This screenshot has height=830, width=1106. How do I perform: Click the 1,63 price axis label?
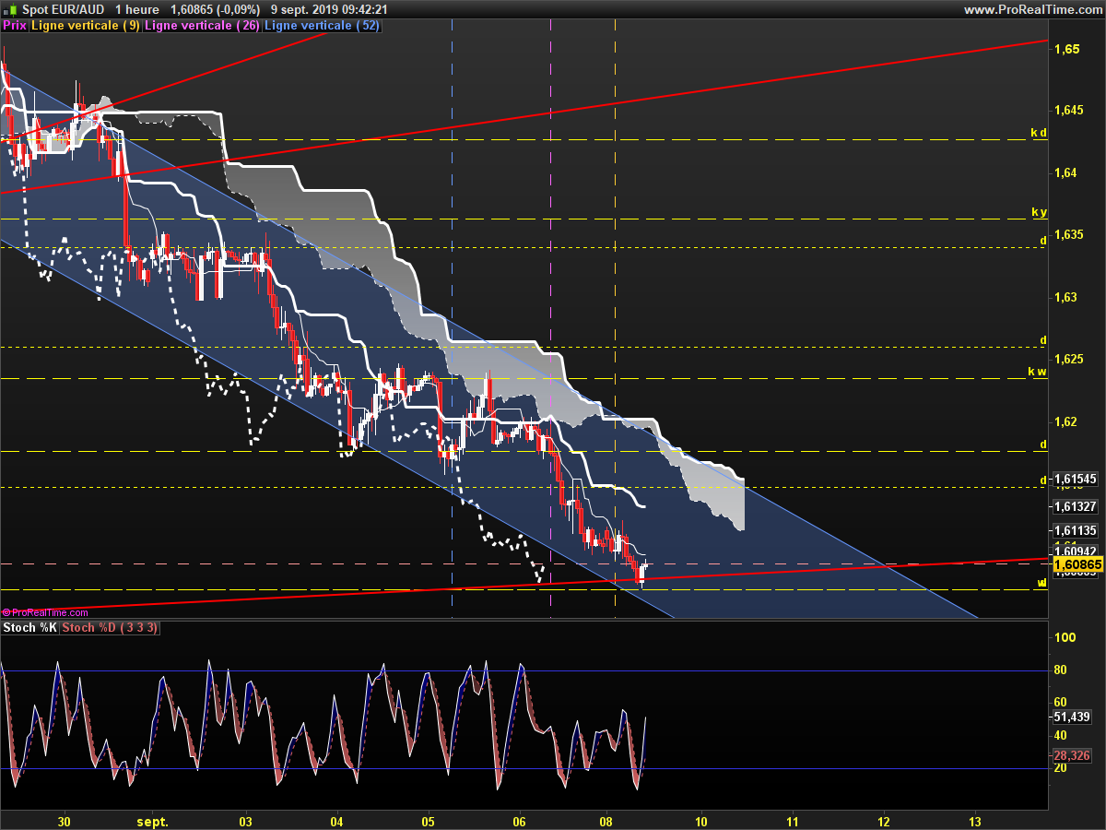[x=1065, y=297]
